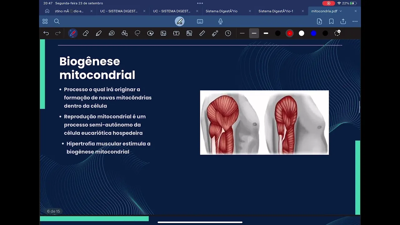This screenshot has width=400, height=225.
Task: Choose the thickest stroke width
Action: 266,33
